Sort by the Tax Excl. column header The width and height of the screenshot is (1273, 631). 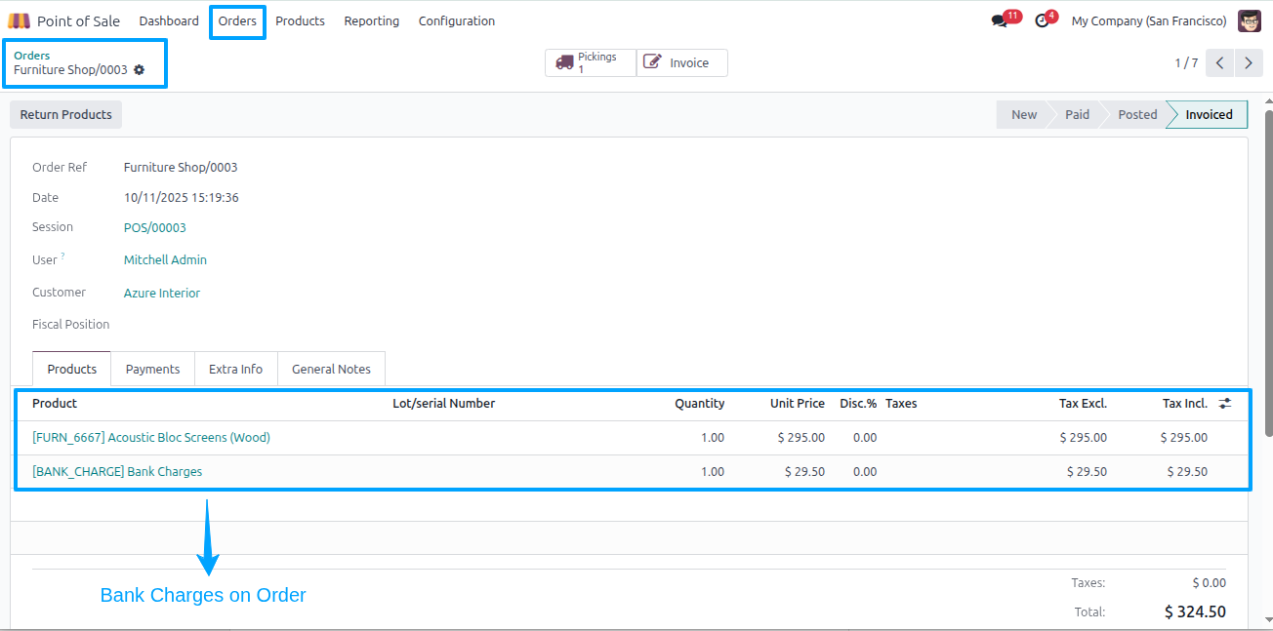coord(1083,403)
